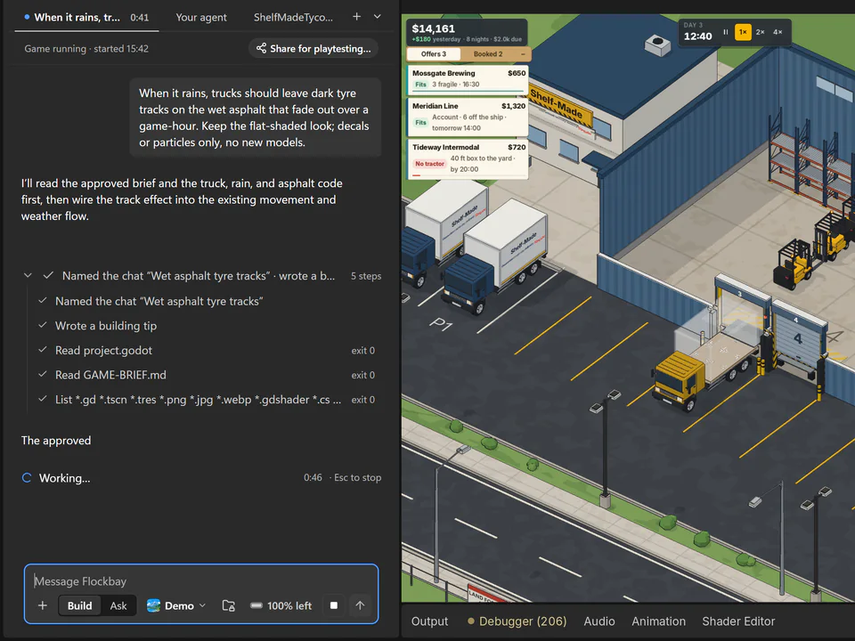
Task: Select the Offers 3 tab
Action: [x=434, y=54]
